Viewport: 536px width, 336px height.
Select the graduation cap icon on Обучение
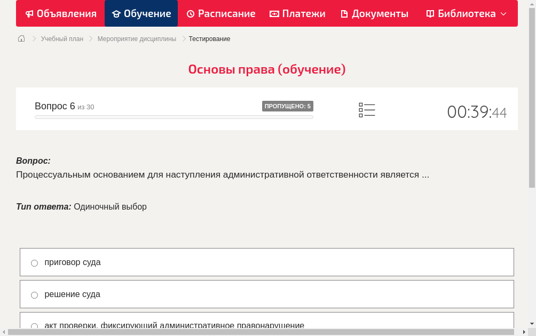click(117, 13)
